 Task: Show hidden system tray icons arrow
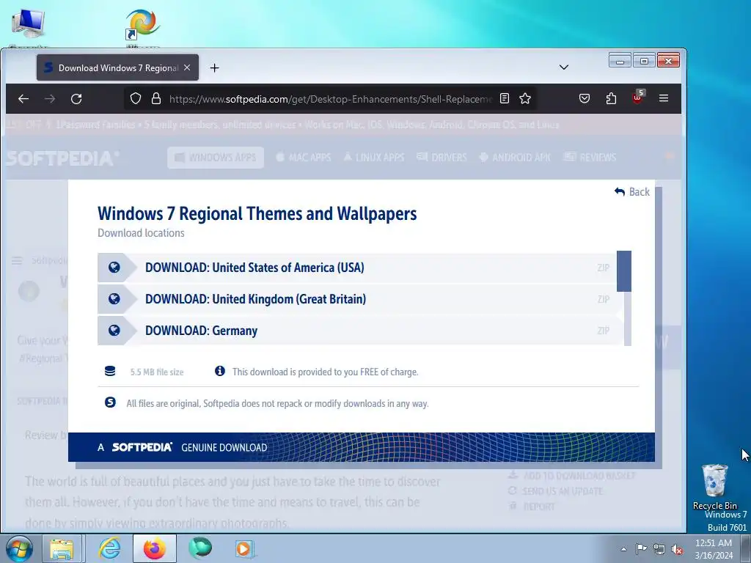(623, 549)
